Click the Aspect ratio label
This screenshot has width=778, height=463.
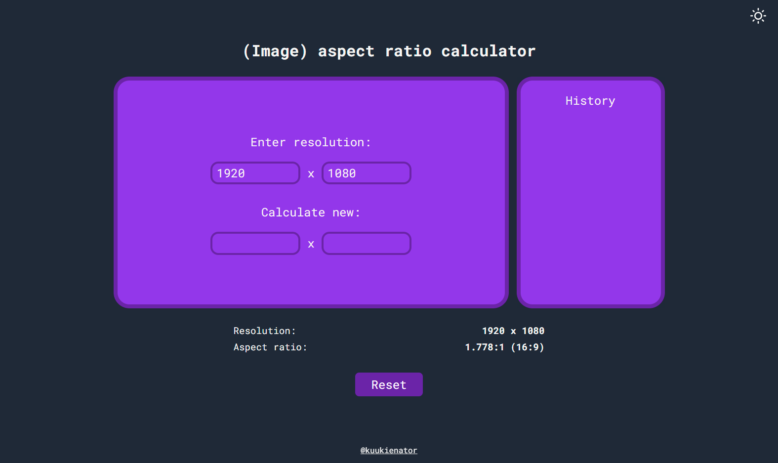tap(270, 347)
